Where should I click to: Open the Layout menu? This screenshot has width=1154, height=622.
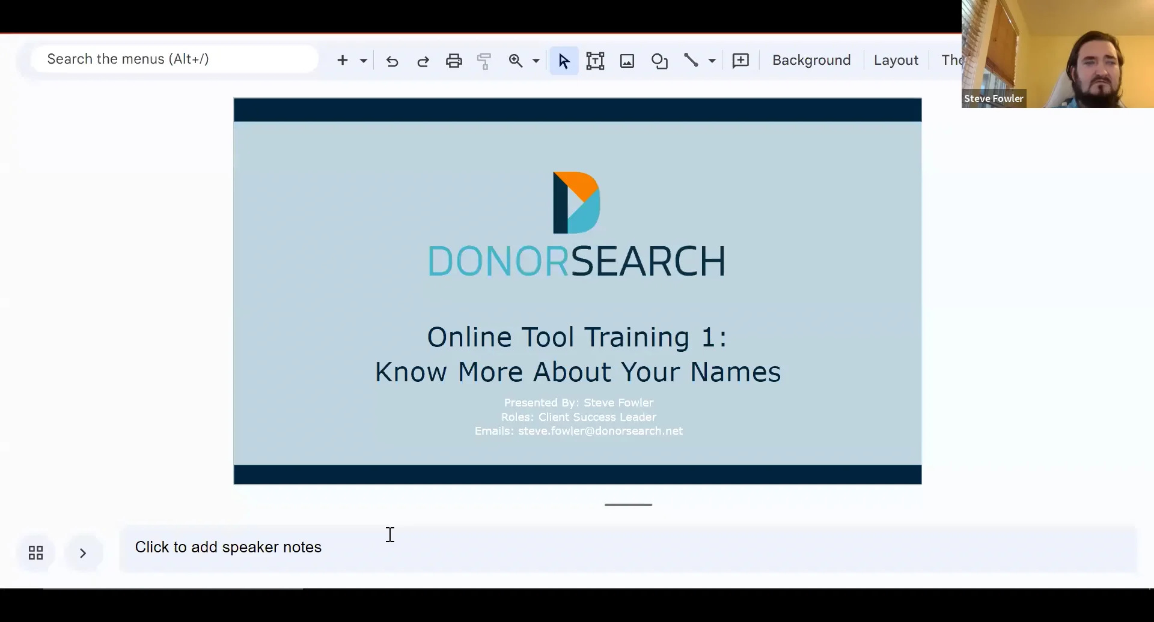[896, 60]
